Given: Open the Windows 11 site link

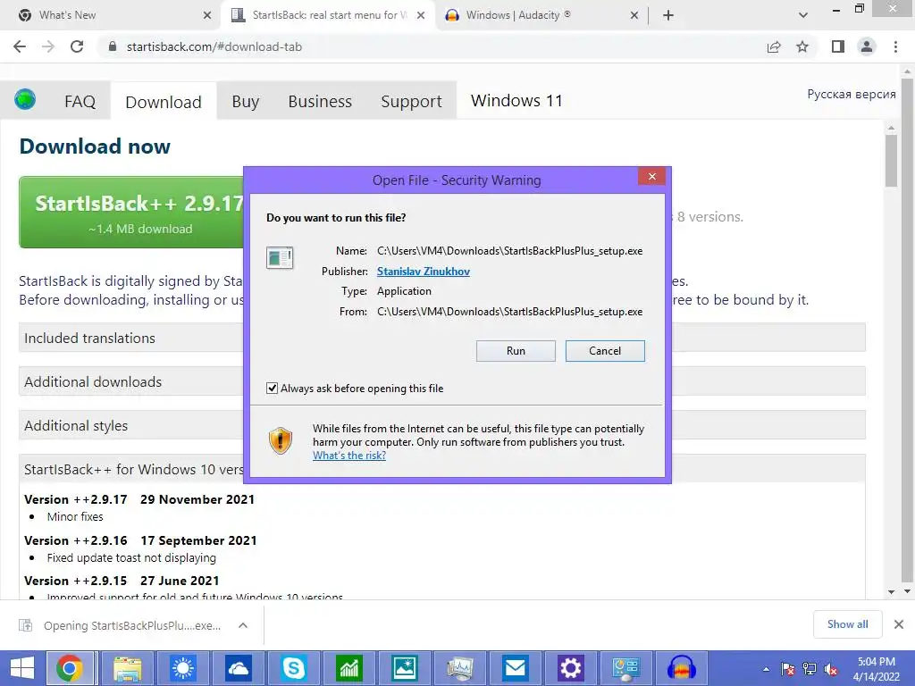Looking at the screenshot, I should (516, 101).
